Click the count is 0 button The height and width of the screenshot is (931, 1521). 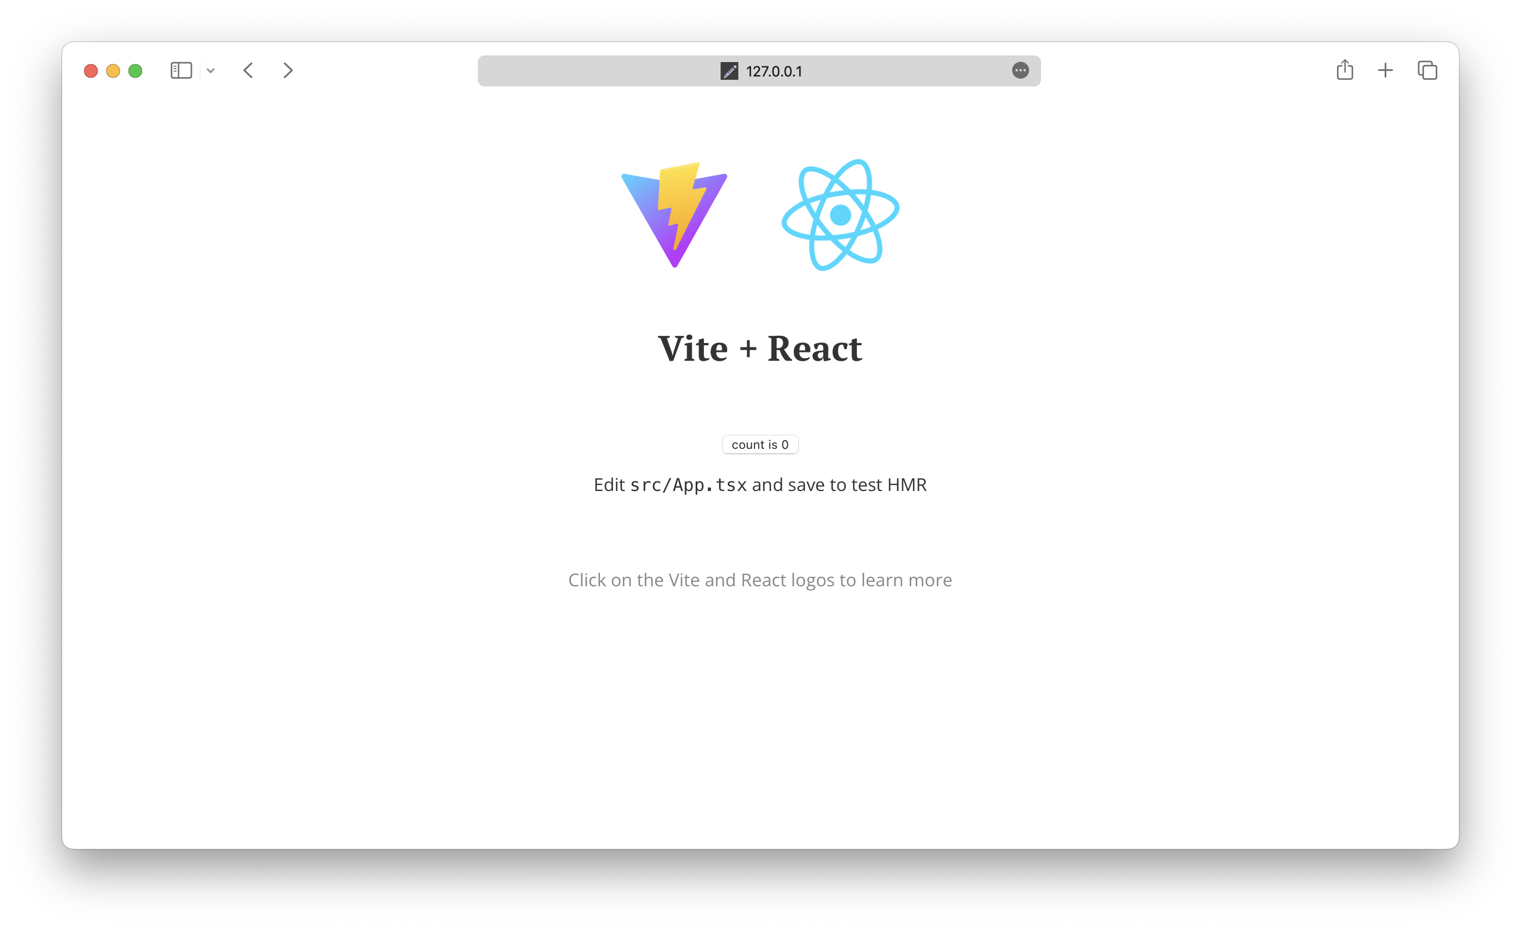760,444
